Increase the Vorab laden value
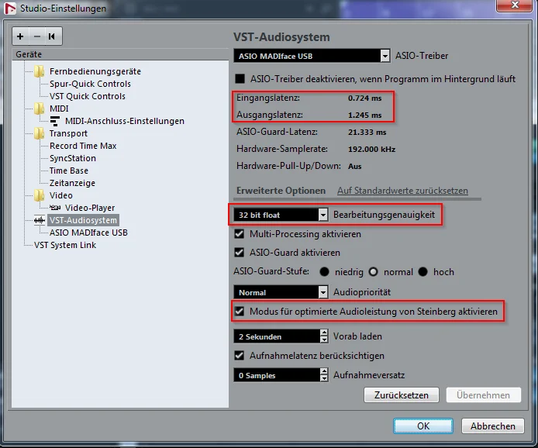Image resolution: width=538 pixels, height=448 pixels. coord(324,333)
